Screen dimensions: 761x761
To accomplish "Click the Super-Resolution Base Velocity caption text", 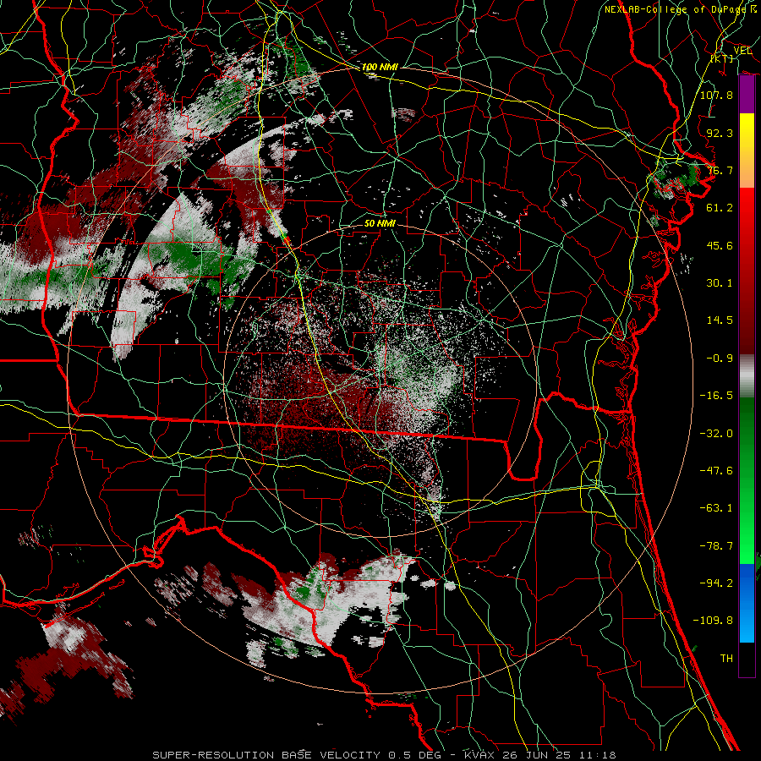I will (x=385, y=755).
